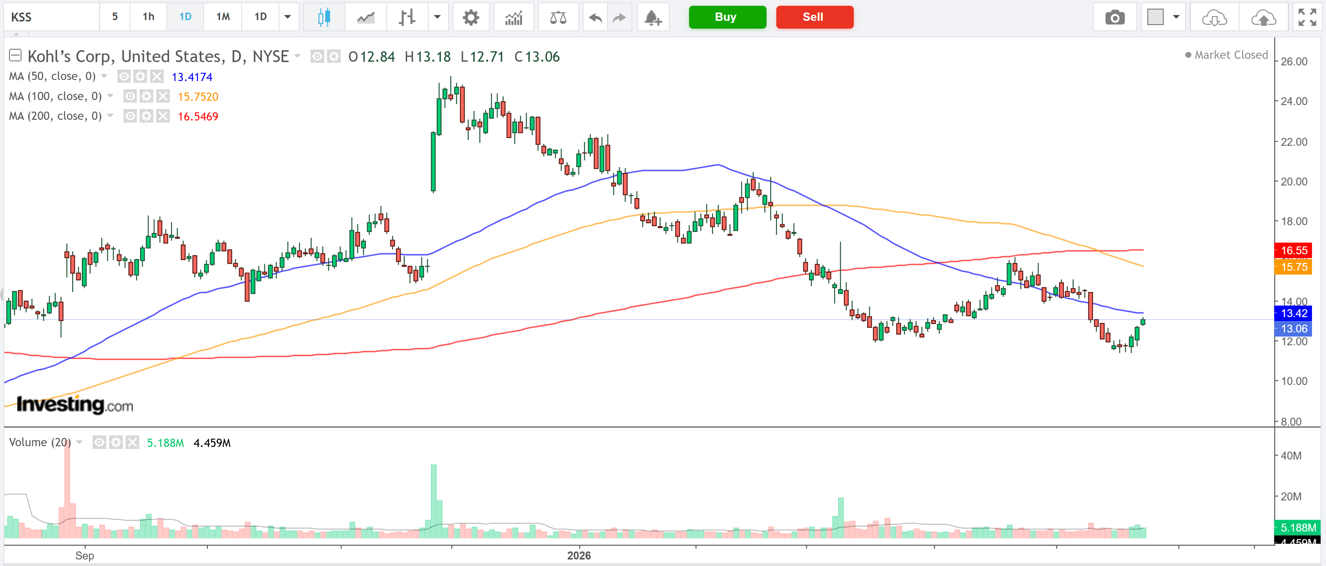Click the layout square swatch icon
This screenshot has width=1326, height=566.
(1155, 17)
